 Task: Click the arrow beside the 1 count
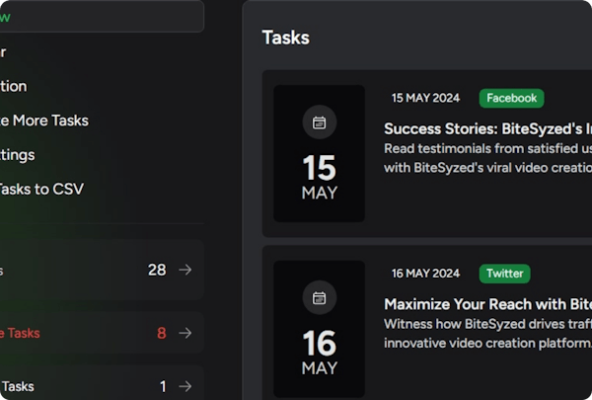pos(185,386)
